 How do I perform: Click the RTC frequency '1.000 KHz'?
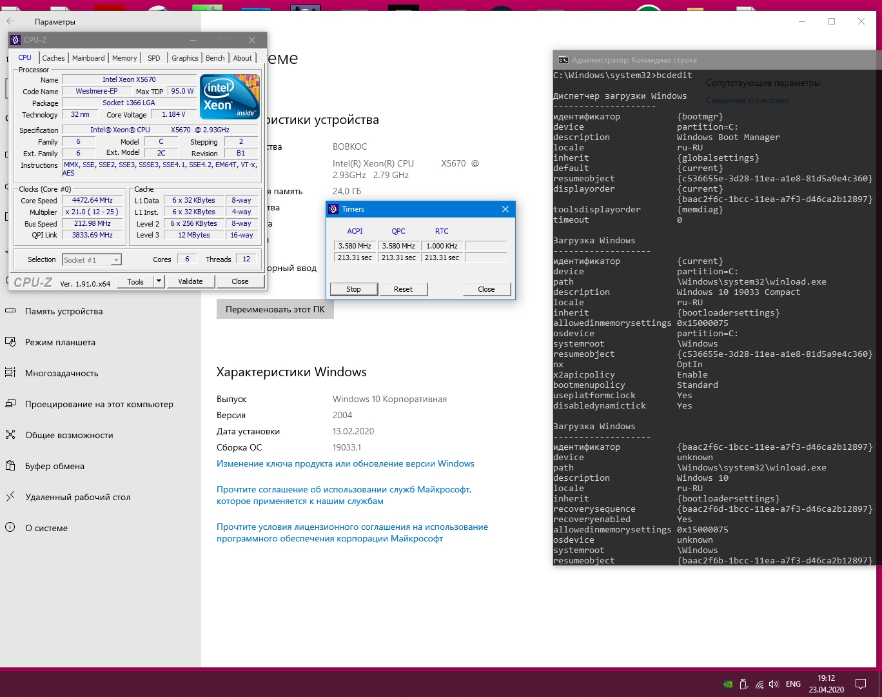tap(442, 246)
